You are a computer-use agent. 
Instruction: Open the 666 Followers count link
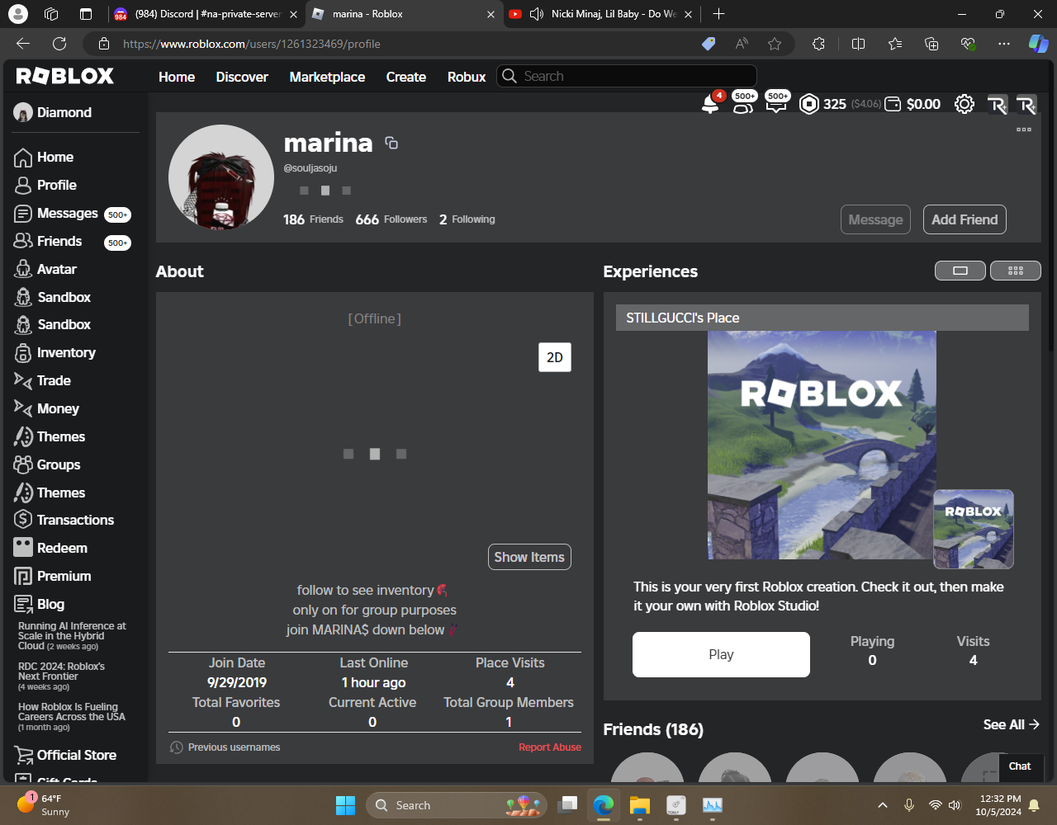tap(391, 219)
